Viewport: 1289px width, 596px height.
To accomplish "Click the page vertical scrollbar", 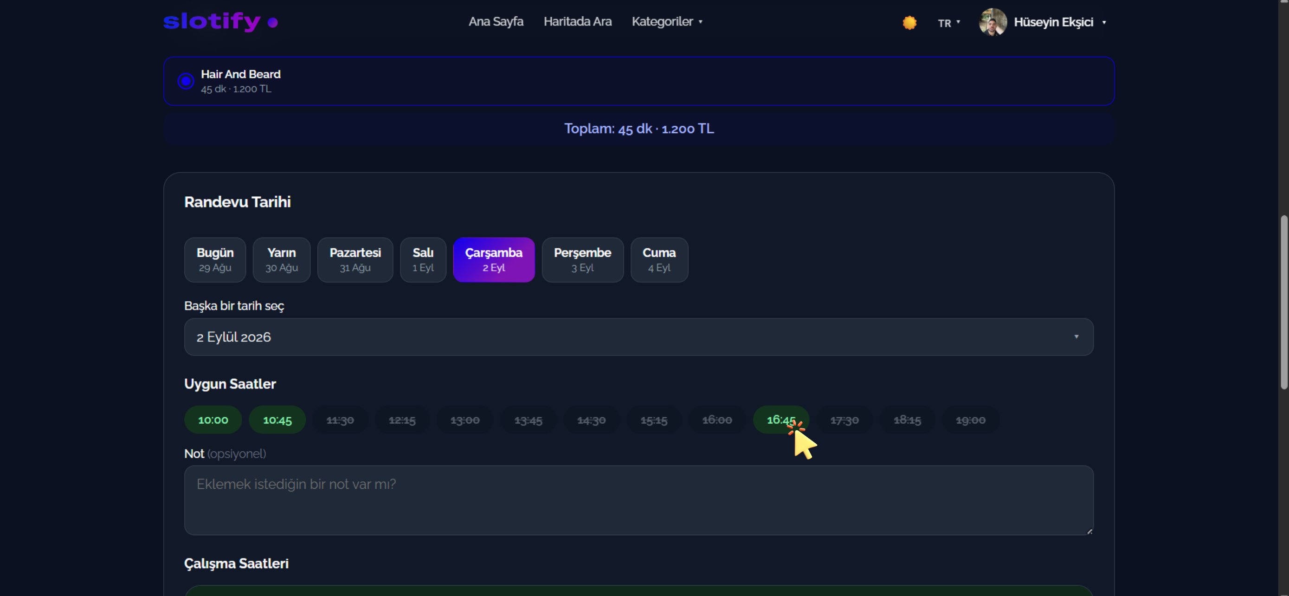I will pyautogui.click(x=1283, y=302).
